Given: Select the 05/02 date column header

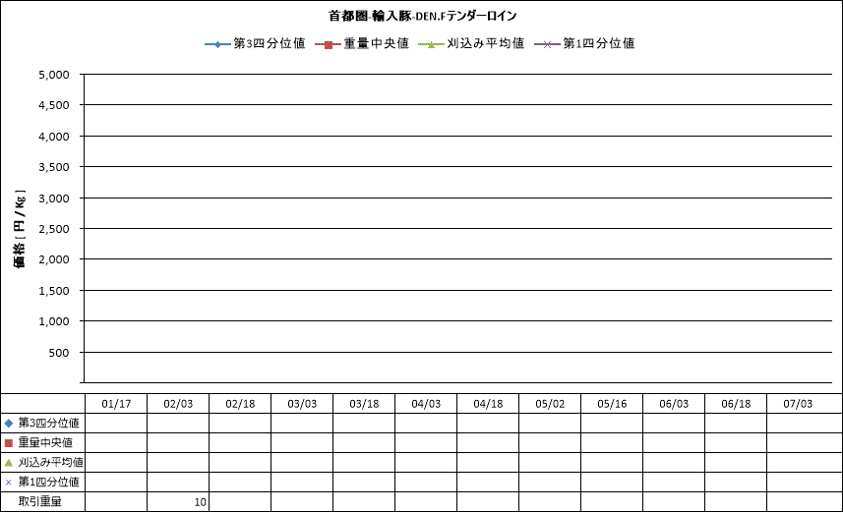Looking at the screenshot, I should click(x=550, y=404).
